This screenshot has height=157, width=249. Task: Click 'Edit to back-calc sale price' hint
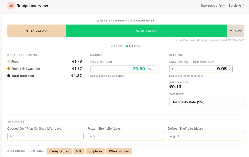coord(107,76)
